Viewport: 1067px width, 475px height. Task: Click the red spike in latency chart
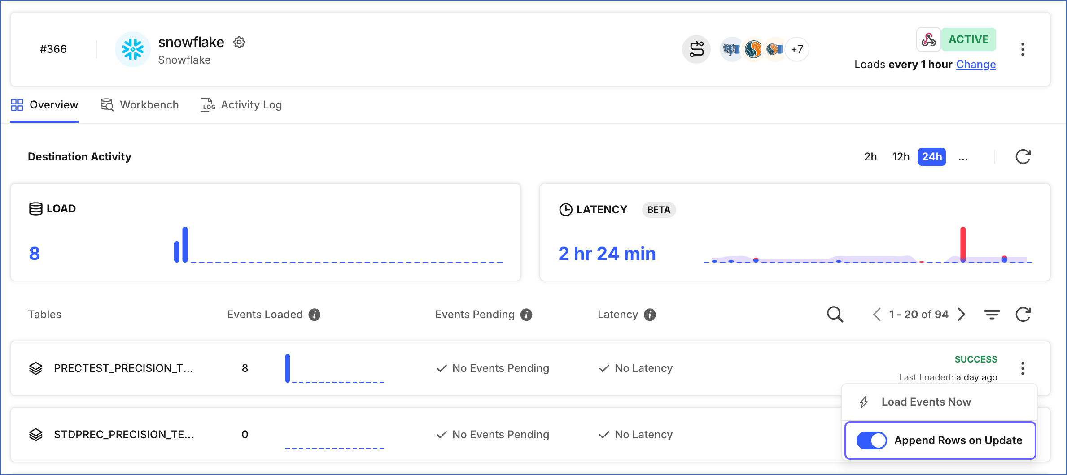pos(963,244)
